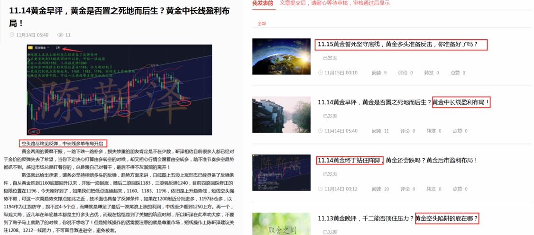The width and height of the screenshot is (534, 235).
Task: Click the large candlestick chart image in the article
Action: coord(119,90)
